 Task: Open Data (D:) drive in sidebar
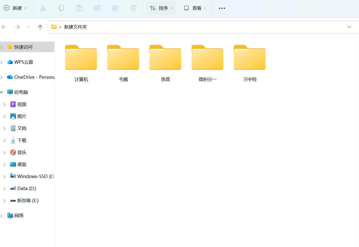(x=27, y=189)
